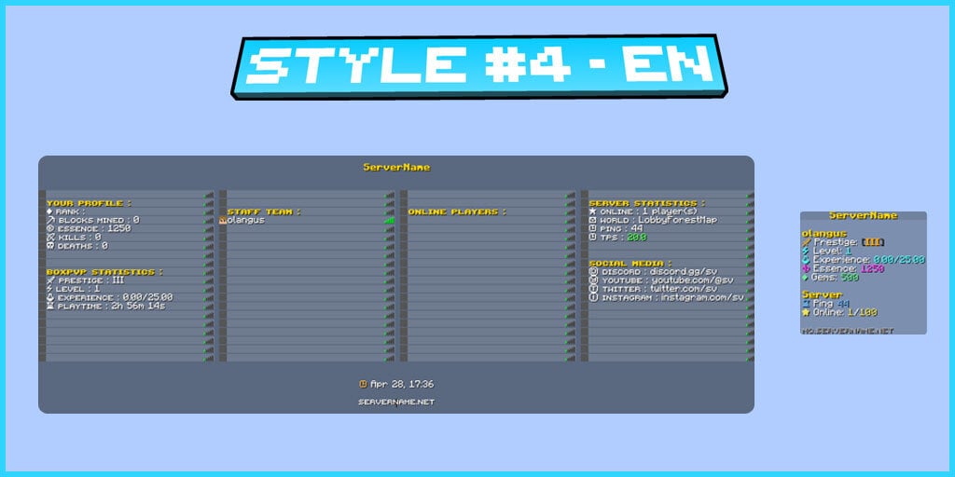This screenshot has width=955, height=477.
Task: Click the Prestige [III] badge on scoreboard
Action: 873,242
